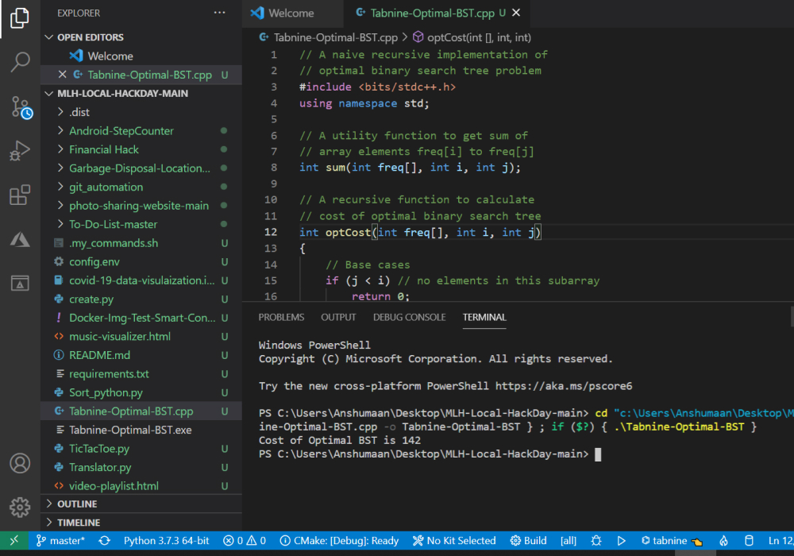The height and width of the screenshot is (556, 794).
Task: Click the Synchronize Changes icon in status bar
Action: (104, 541)
